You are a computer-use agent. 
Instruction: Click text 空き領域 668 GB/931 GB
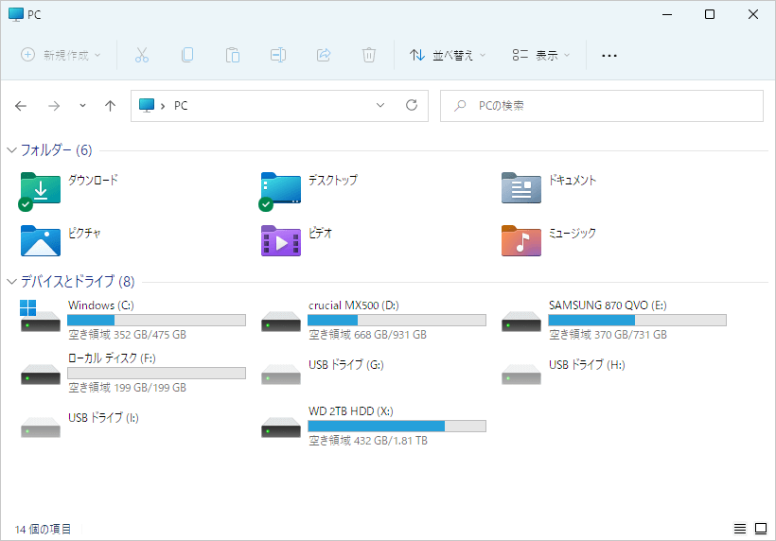click(368, 335)
